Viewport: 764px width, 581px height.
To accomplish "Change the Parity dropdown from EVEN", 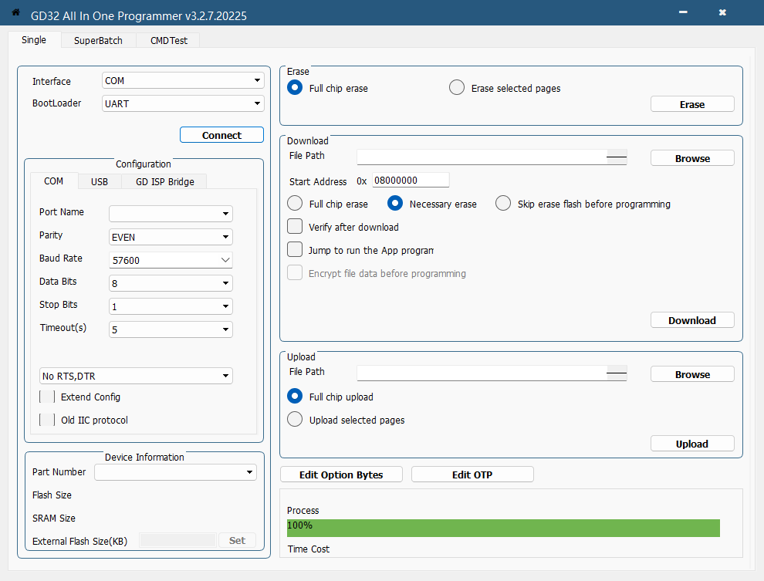I will click(x=171, y=237).
